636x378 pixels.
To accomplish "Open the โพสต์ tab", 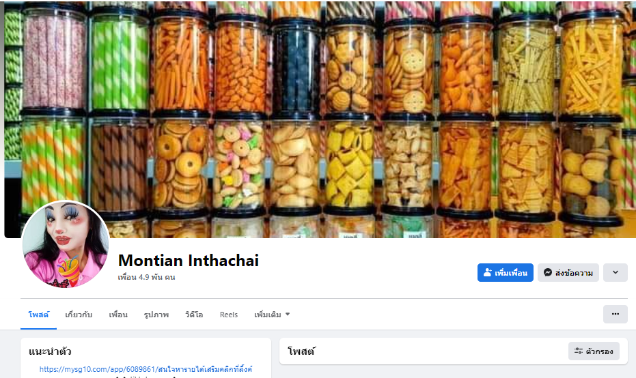I will 38,315.
